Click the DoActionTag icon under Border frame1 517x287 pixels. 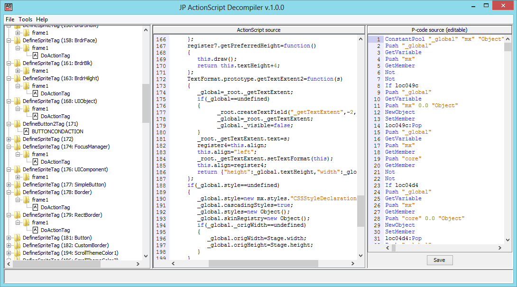pos(35,207)
